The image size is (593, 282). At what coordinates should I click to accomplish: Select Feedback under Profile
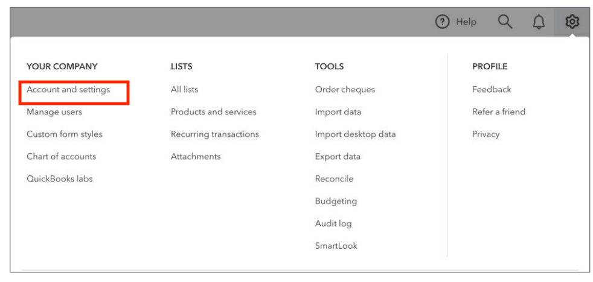[492, 89]
